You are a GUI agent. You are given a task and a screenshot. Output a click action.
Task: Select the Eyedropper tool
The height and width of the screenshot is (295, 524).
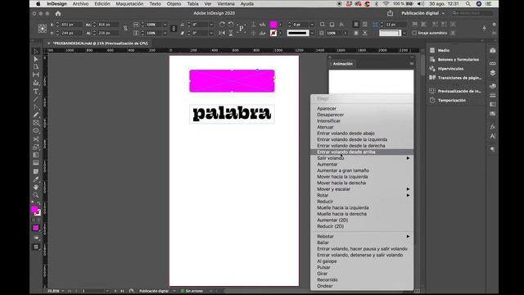(x=36, y=179)
